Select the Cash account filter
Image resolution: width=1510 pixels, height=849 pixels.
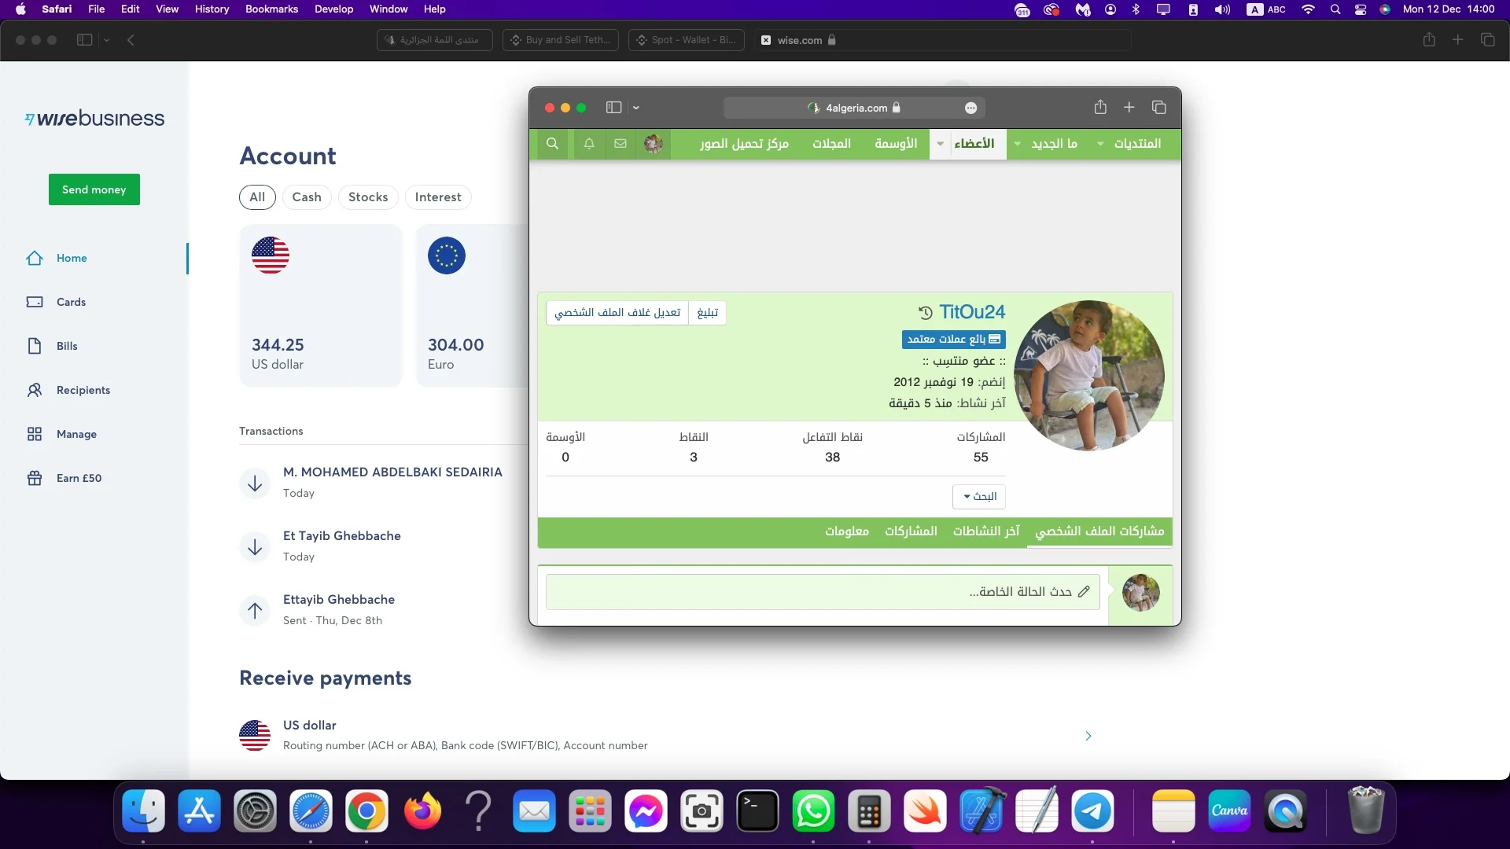(x=306, y=197)
